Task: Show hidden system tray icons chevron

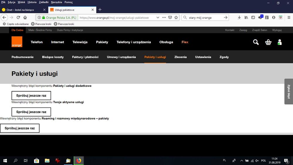Action: pyautogui.click(x=242, y=161)
